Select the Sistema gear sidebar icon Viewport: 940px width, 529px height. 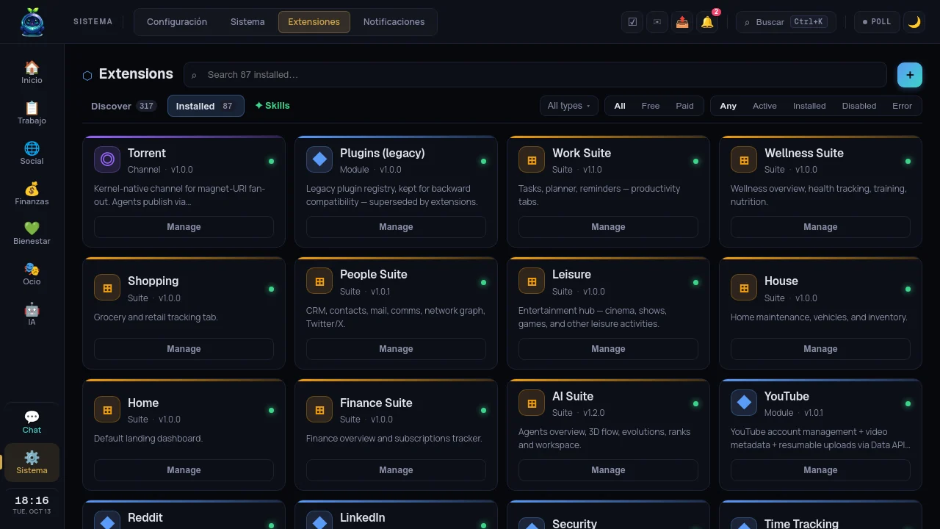click(32, 462)
